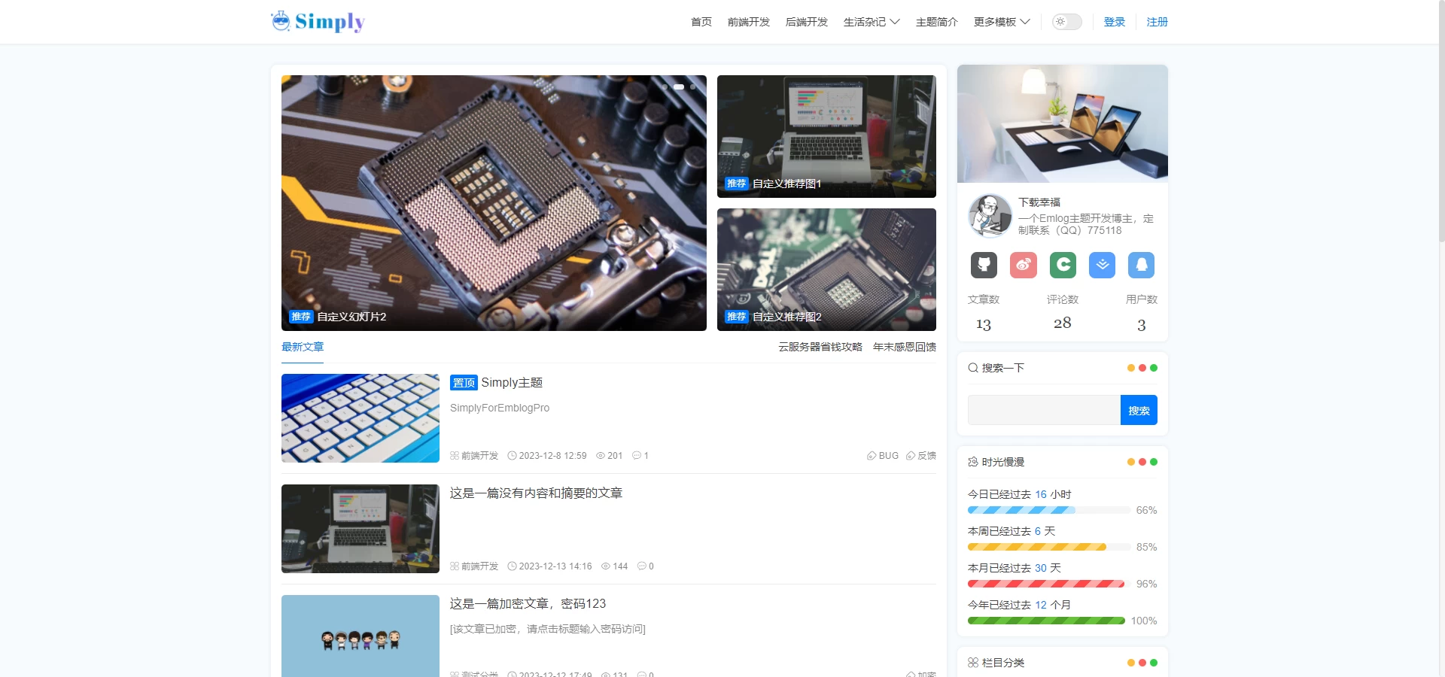The image size is (1445, 677).
Task: Open the 自定义幻灯片2 slide image
Action: [494, 203]
